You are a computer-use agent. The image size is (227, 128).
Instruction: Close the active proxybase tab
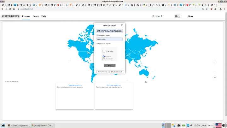(x=215, y=5)
